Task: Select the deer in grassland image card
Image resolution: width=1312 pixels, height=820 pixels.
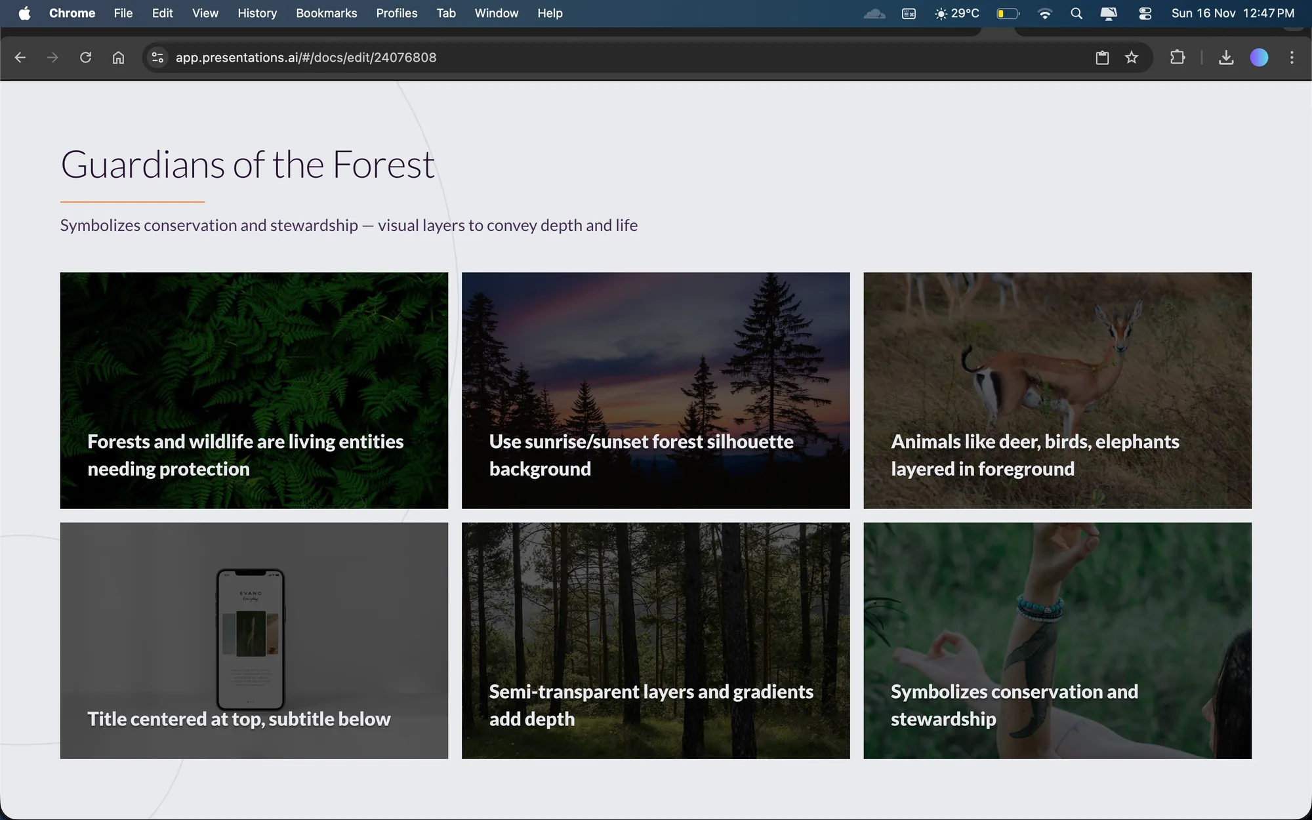Action: pos(1057,390)
